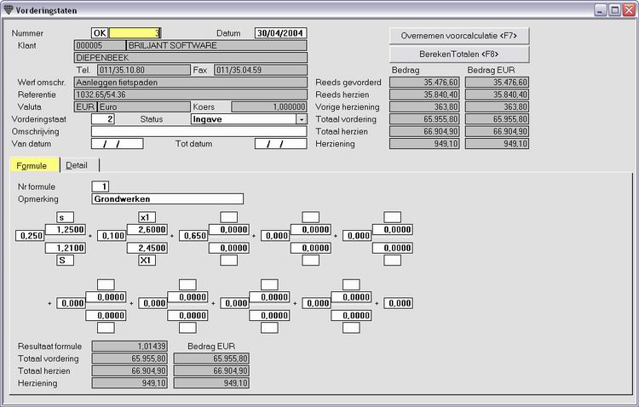Image resolution: width=639 pixels, height=407 pixels.
Task: Select the Formule tab
Action: [x=32, y=166]
